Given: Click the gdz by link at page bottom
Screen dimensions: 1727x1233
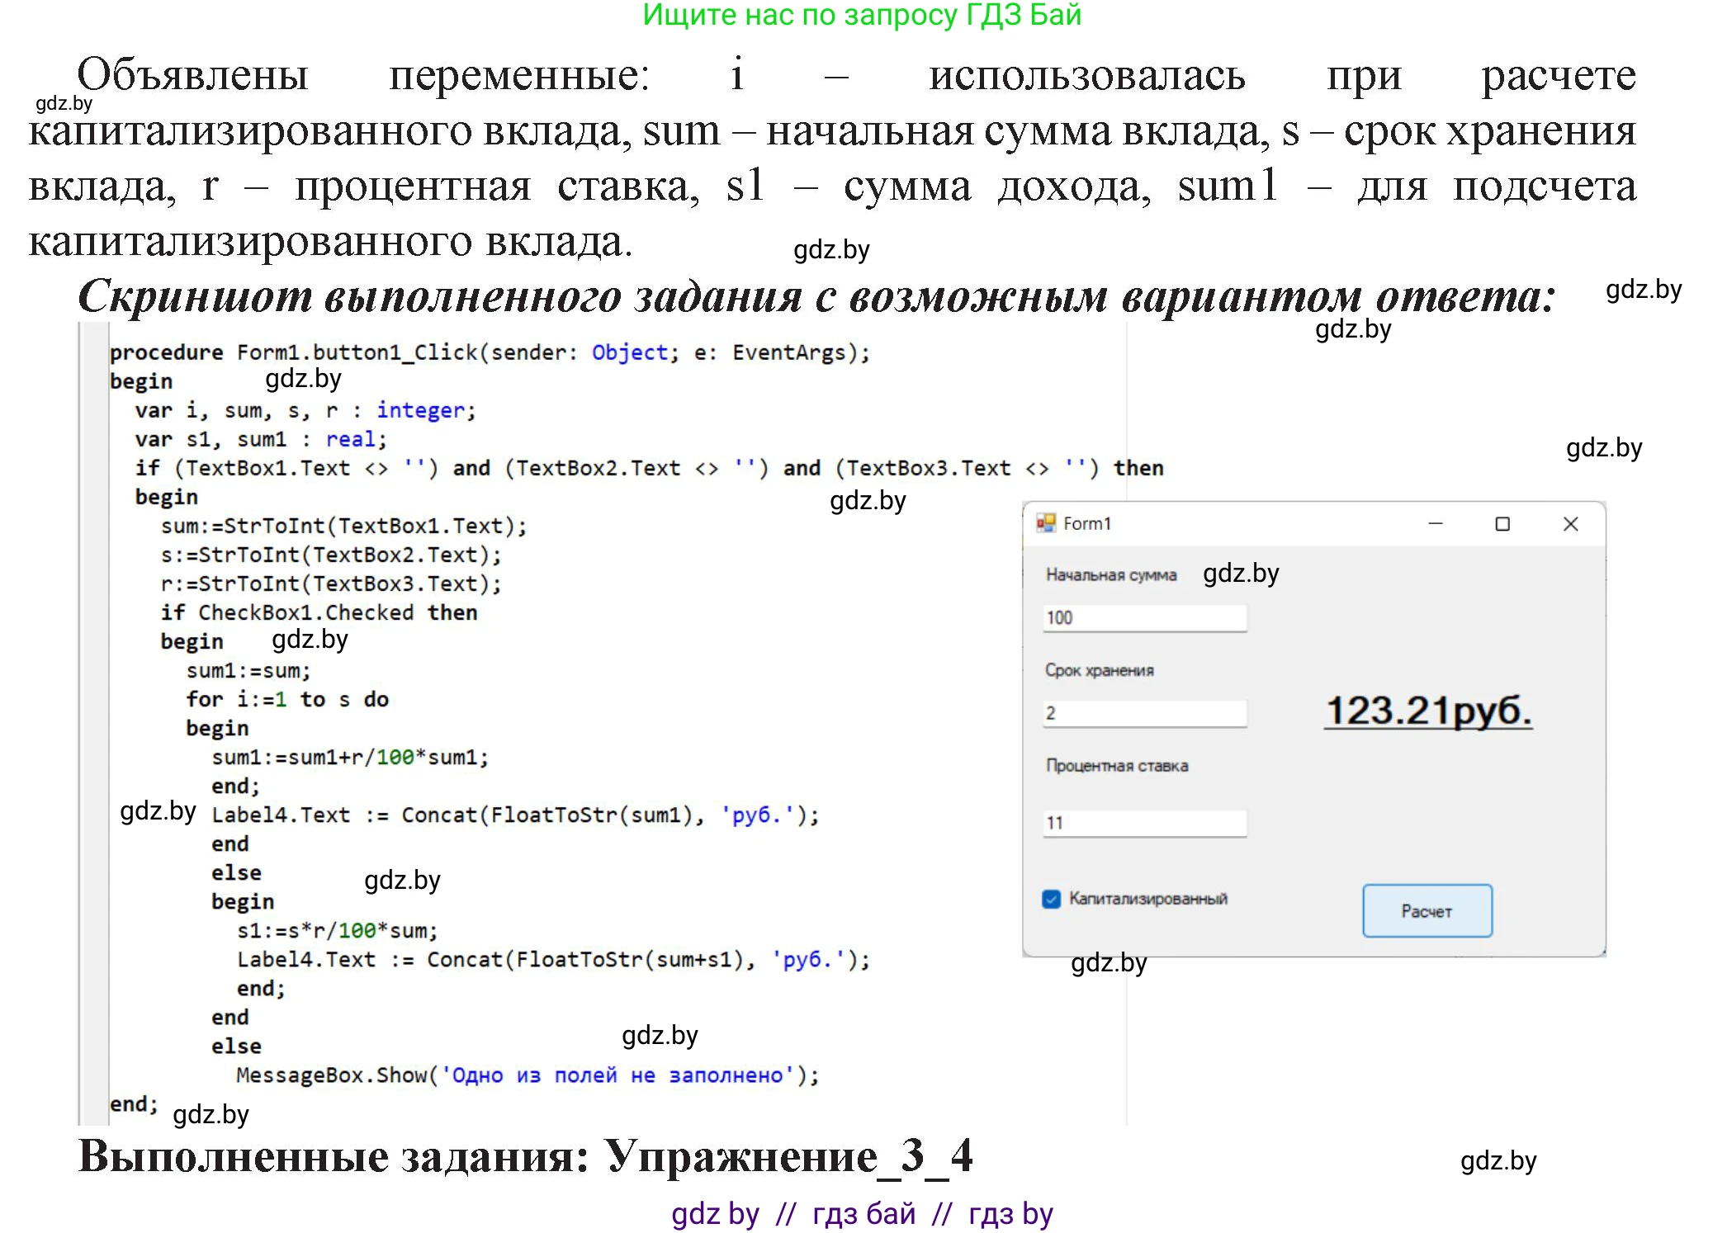Looking at the screenshot, I should click(x=715, y=1213).
